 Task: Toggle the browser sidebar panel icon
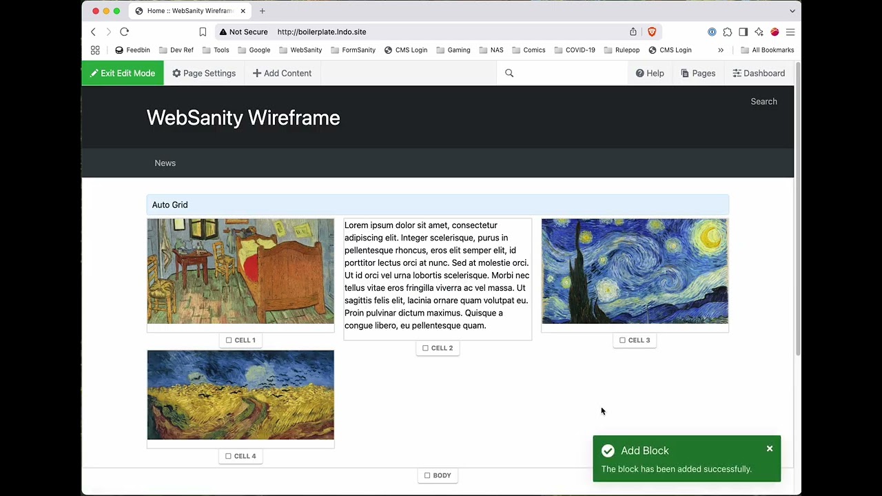(743, 32)
